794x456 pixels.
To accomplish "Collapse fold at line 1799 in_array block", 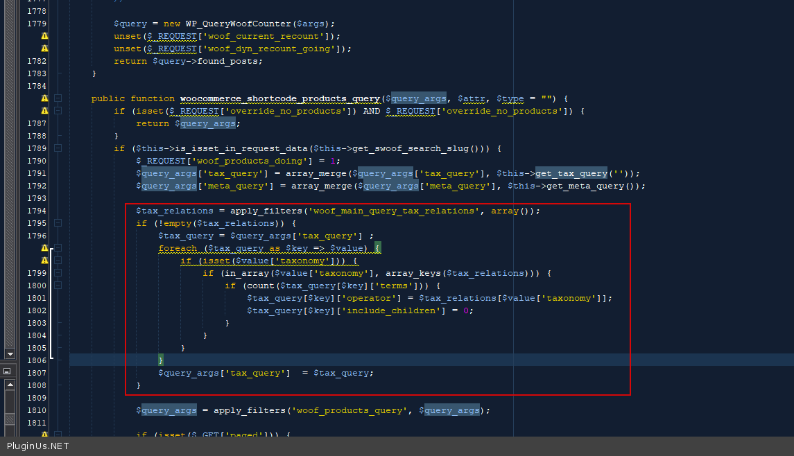I will point(58,273).
